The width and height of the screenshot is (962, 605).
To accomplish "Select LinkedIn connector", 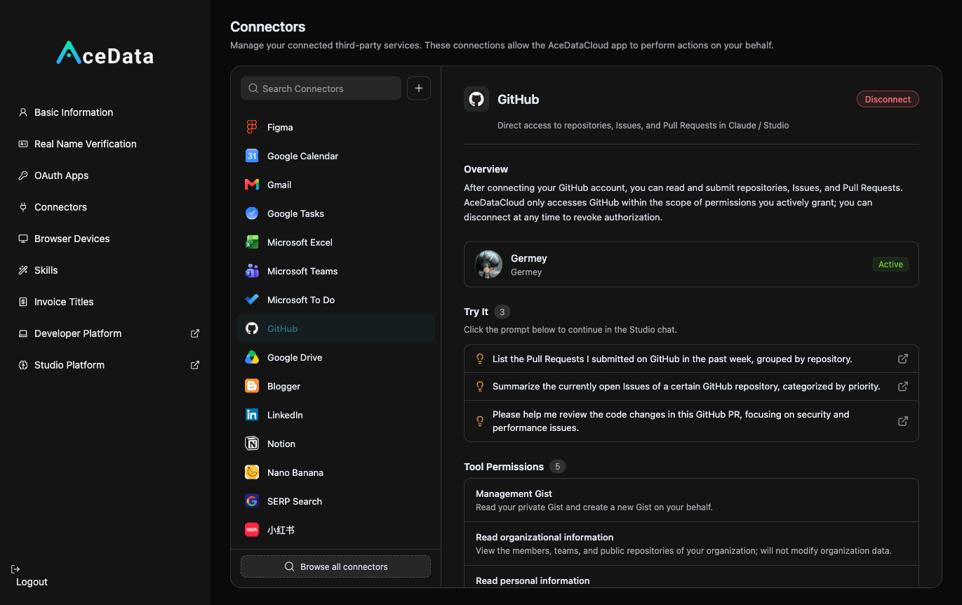I will point(335,415).
